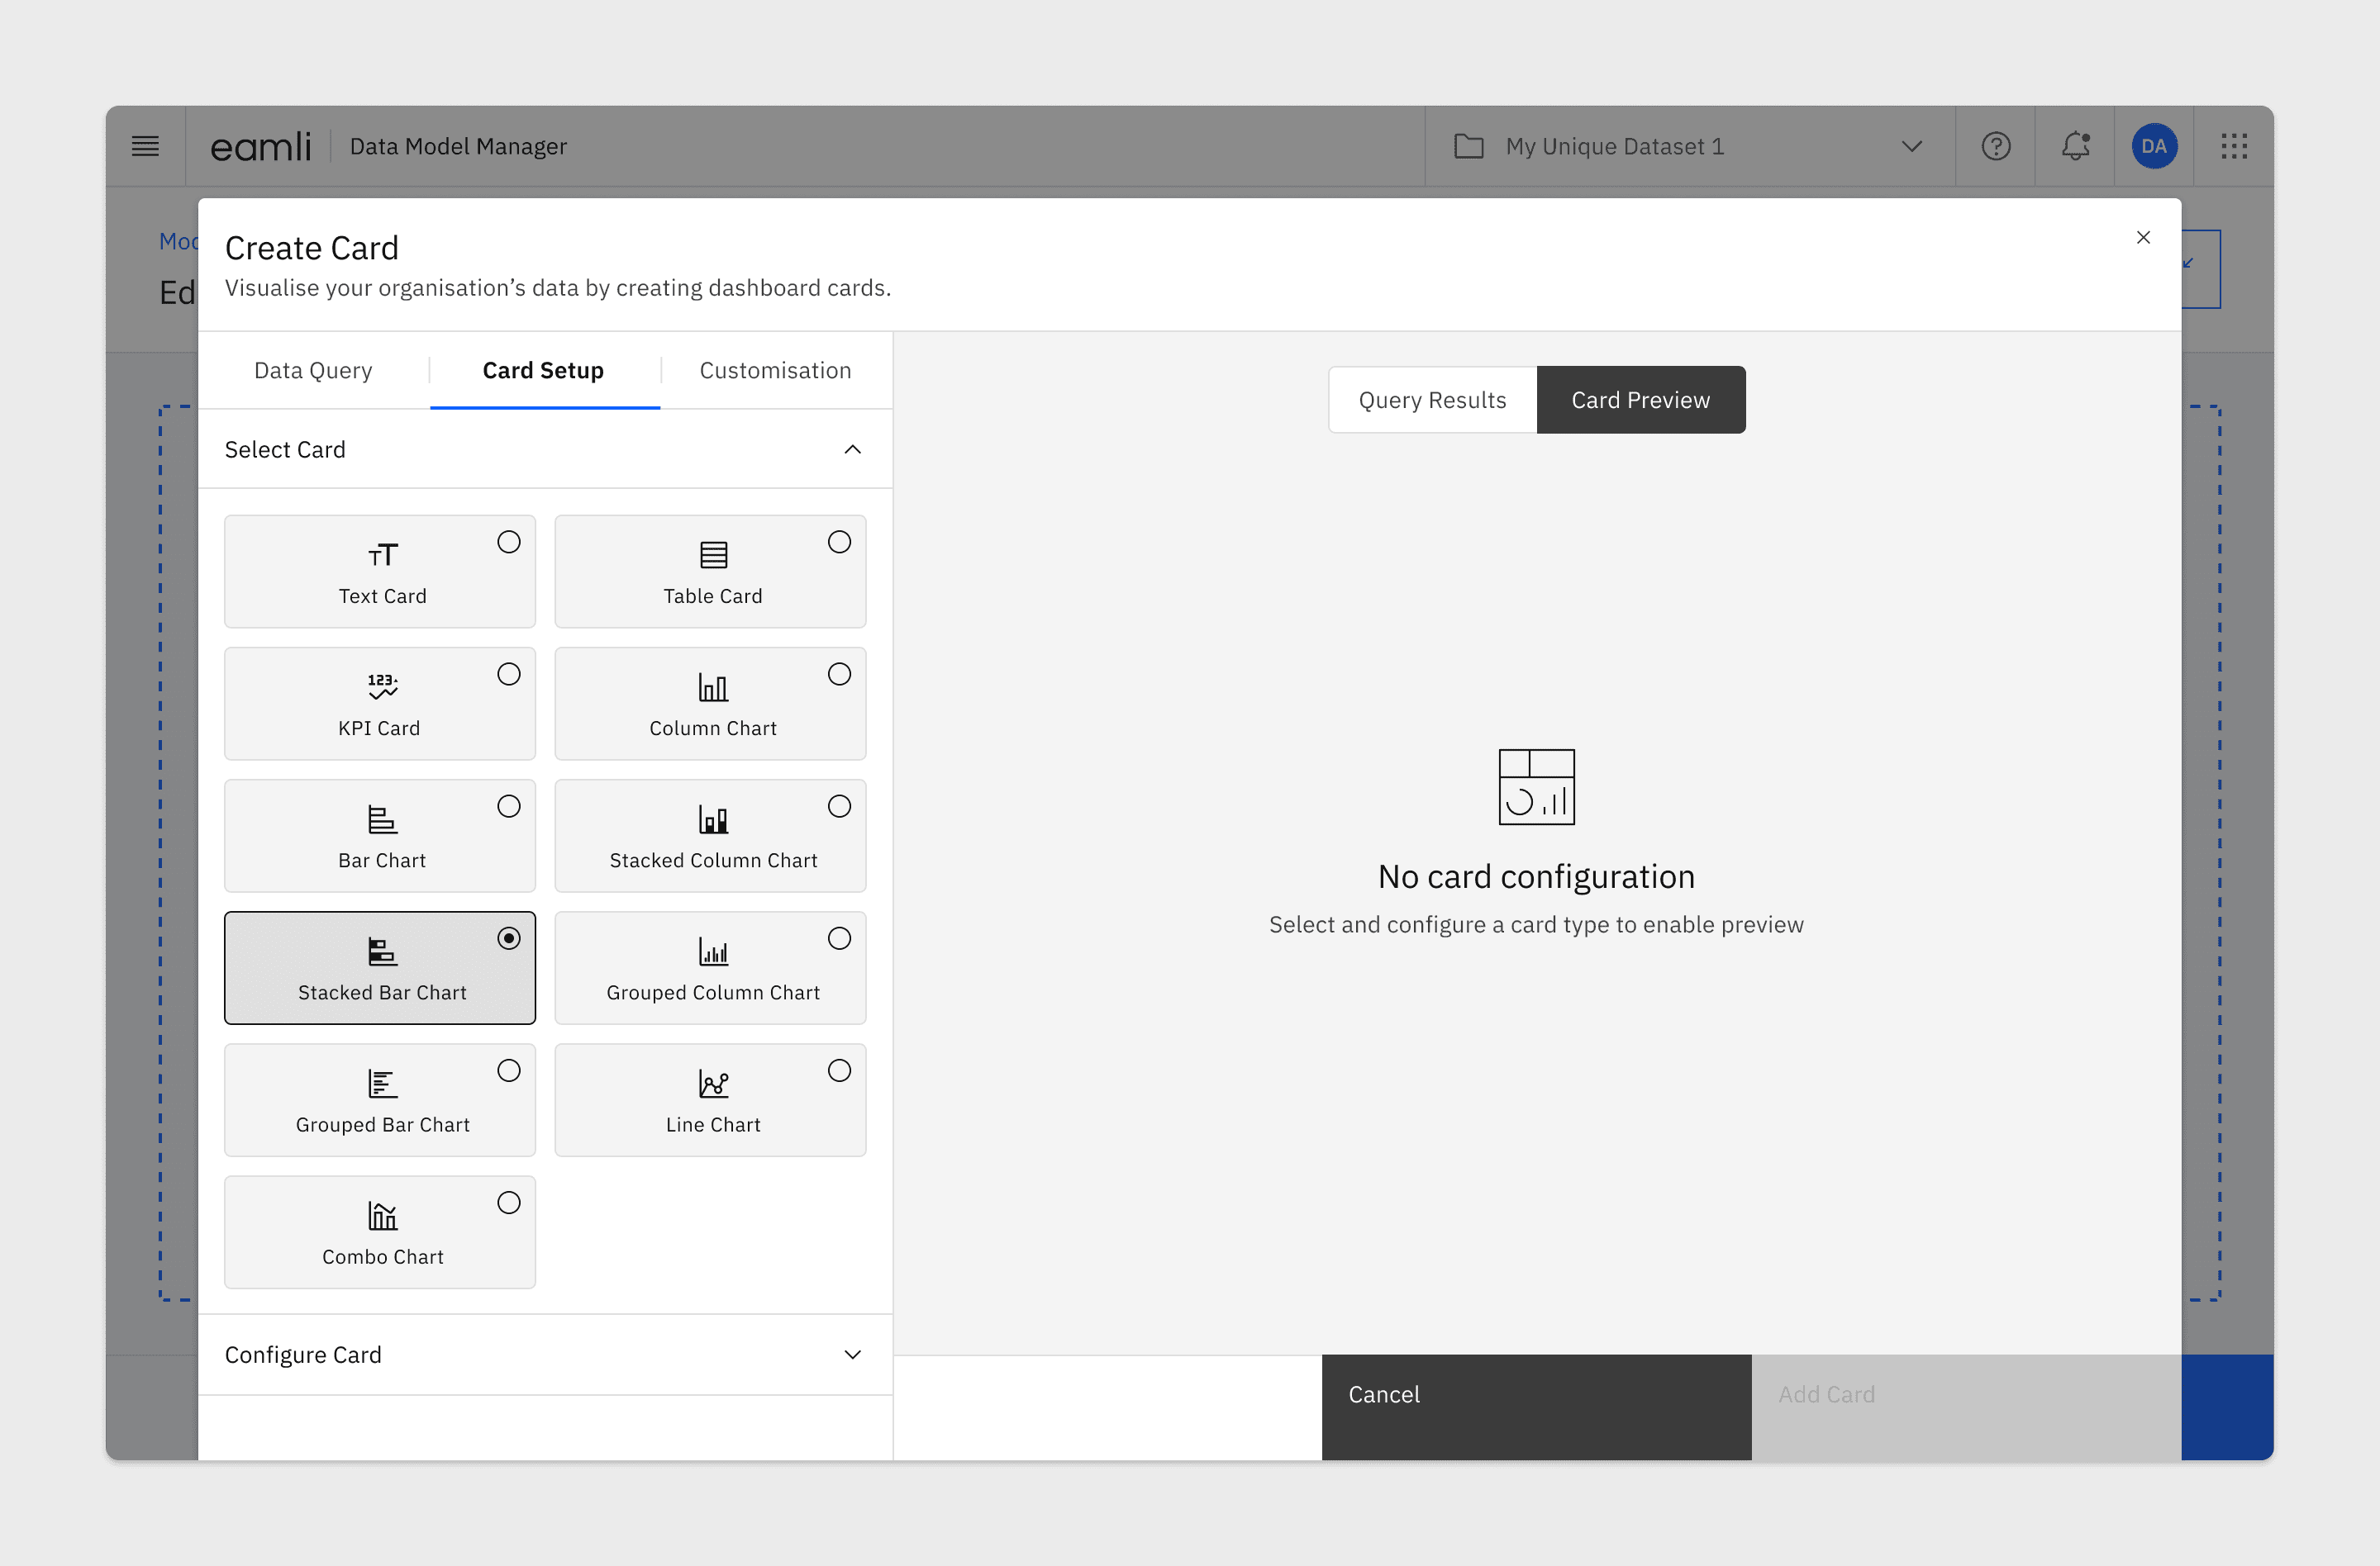The image size is (2380, 1566).
Task: Select the Table Card radio button
Action: pyautogui.click(x=839, y=542)
